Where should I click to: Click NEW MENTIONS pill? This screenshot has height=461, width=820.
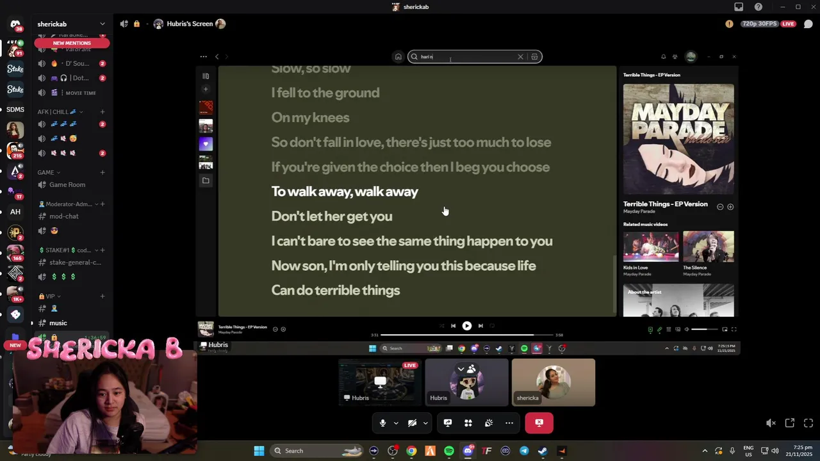[x=72, y=43]
